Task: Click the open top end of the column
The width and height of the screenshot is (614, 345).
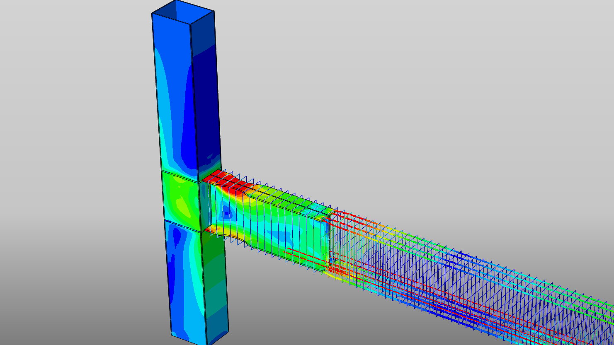Action: pyautogui.click(x=183, y=12)
